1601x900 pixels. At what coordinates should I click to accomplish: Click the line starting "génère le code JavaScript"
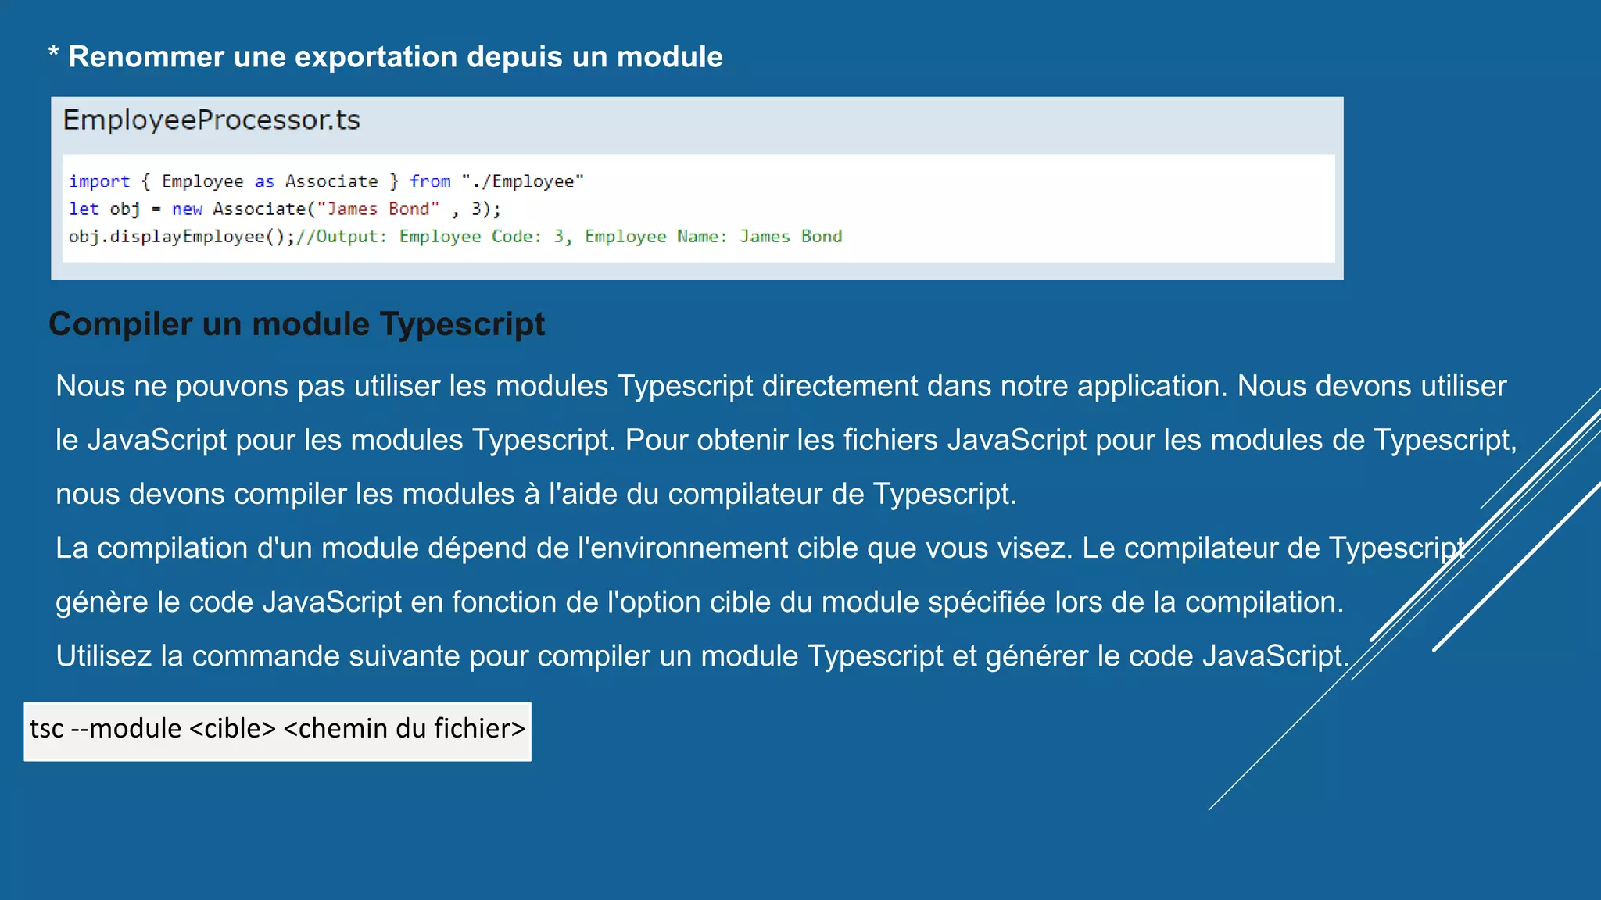(x=700, y=602)
